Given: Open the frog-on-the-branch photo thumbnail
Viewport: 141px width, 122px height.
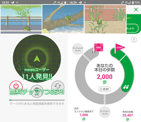Looking at the screenshot, I should [63, 19].
